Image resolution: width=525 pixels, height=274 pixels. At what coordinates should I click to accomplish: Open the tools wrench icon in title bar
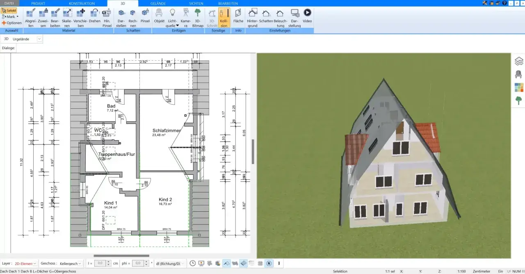pyautogui.click(x=486, y=3)
